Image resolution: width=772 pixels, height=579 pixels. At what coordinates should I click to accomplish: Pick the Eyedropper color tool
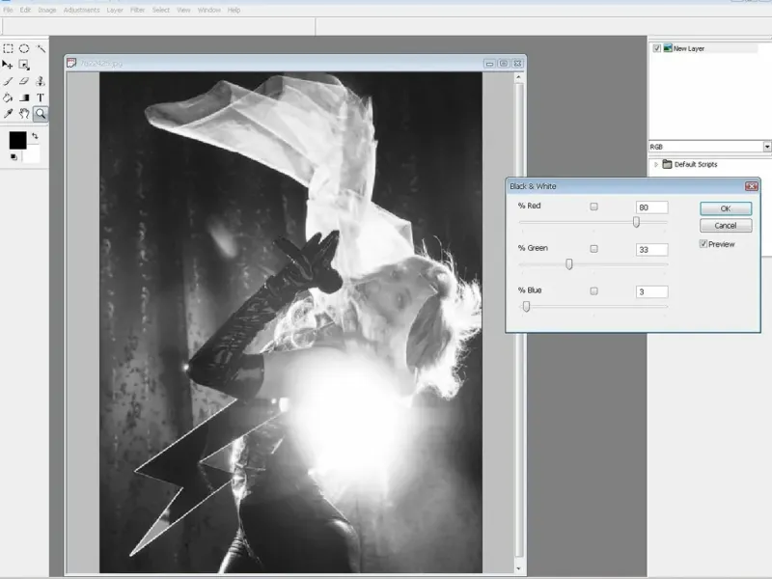click(x=8, y=114)
